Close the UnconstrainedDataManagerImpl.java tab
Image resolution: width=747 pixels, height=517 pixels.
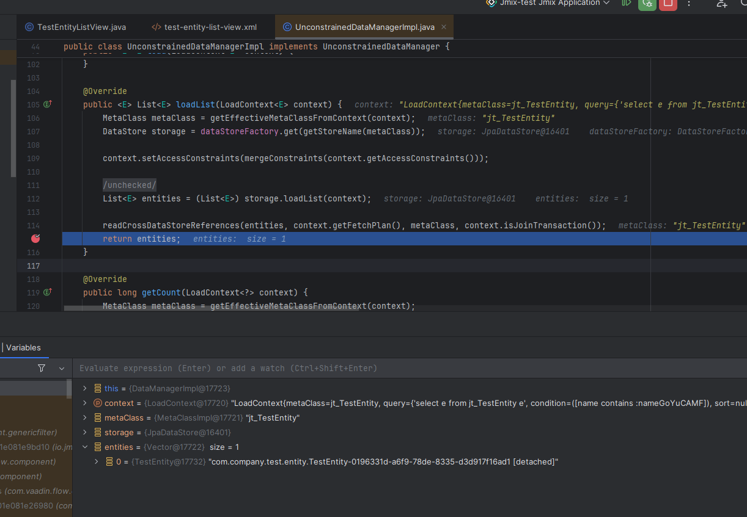pyautogui.click(x=444, y=27)
